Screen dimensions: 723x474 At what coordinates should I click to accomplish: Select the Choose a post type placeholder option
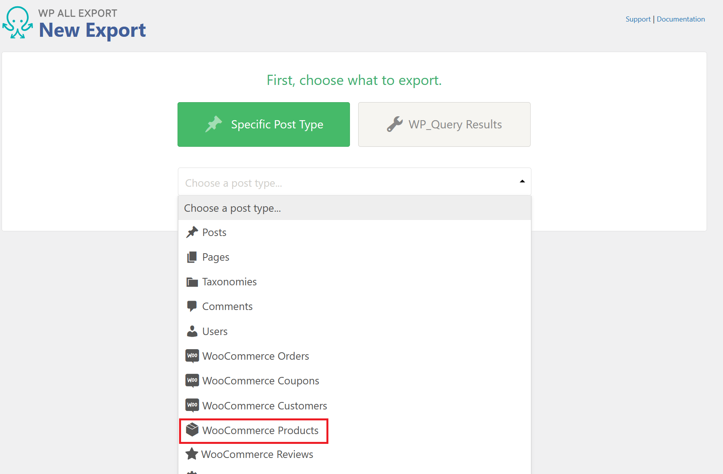tap(355, 208)
